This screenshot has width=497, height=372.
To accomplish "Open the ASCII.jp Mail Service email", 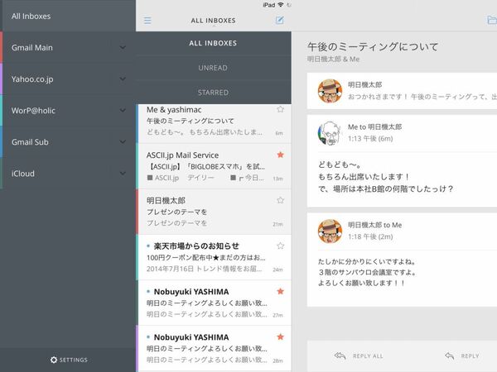I will tap(214, 166).
